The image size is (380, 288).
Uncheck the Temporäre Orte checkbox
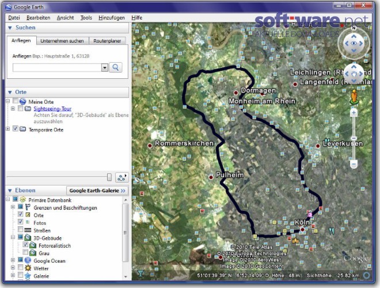pos(16,128)
